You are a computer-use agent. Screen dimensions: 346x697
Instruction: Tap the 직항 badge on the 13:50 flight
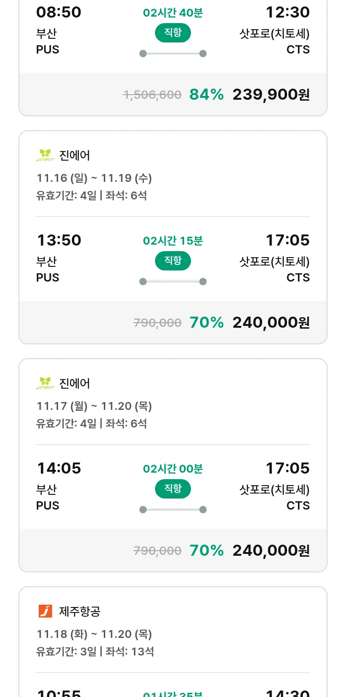tap(173, 261)
